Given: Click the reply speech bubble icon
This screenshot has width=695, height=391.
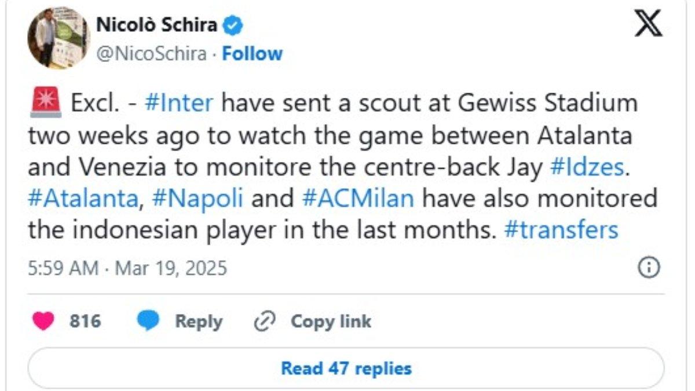Looking at the screenshot, I should (149, 320).
